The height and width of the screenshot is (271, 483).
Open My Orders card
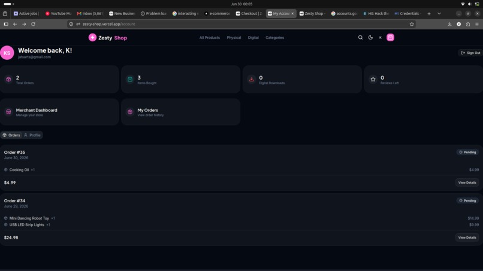(x=180, y=112)
